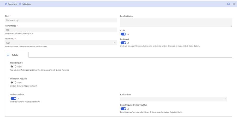Click the top-right X icon to dismiss form
The height and width of the screenshot is (120, 237).
pos(234,4)
